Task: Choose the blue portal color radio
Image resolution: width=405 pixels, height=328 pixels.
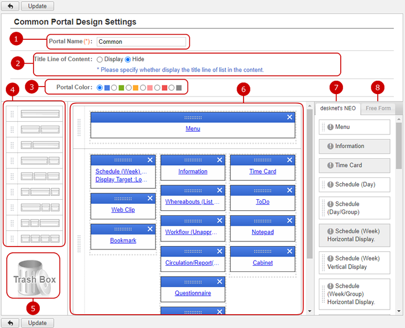Action: pyautogui.click(x=100, y=88)
